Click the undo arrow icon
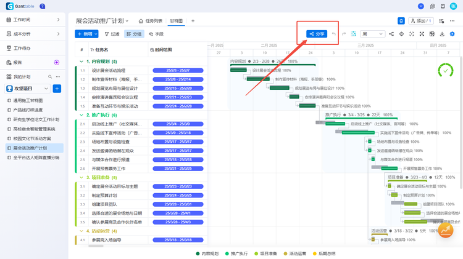Image resolution: width=463 pixels, height=259 pixels. click(x=333, y=34)
